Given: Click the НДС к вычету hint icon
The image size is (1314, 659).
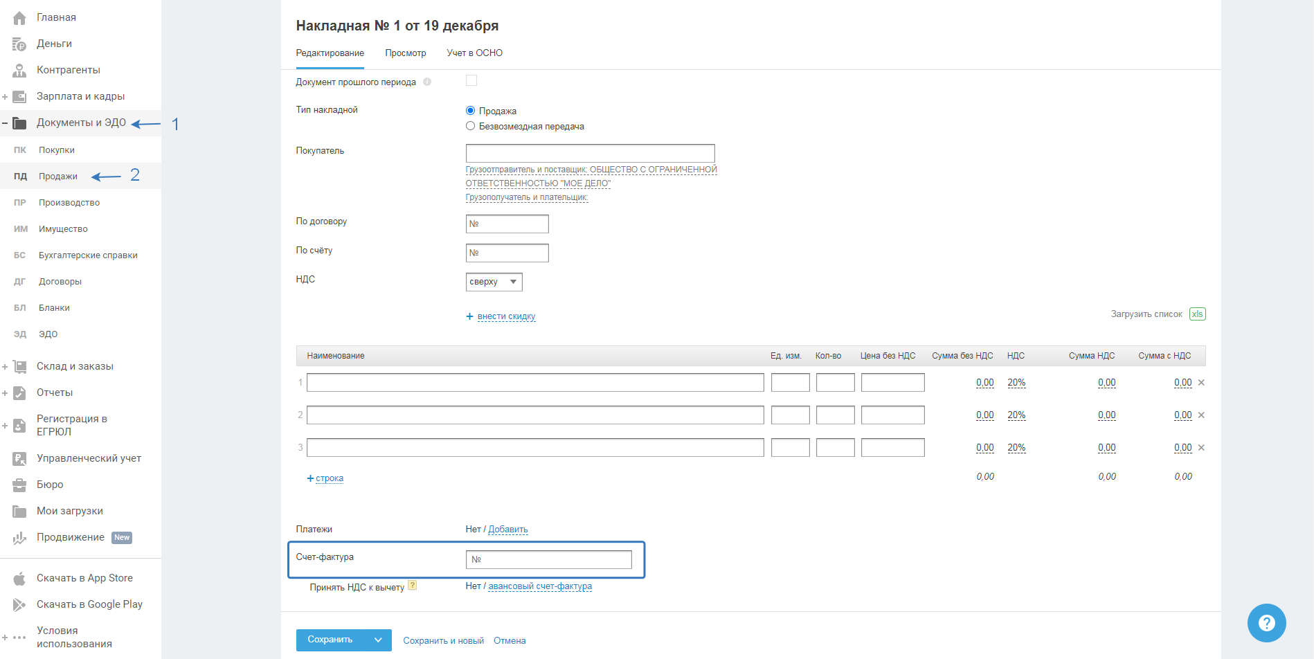Looking at the screenshot, I should point(413,586).
